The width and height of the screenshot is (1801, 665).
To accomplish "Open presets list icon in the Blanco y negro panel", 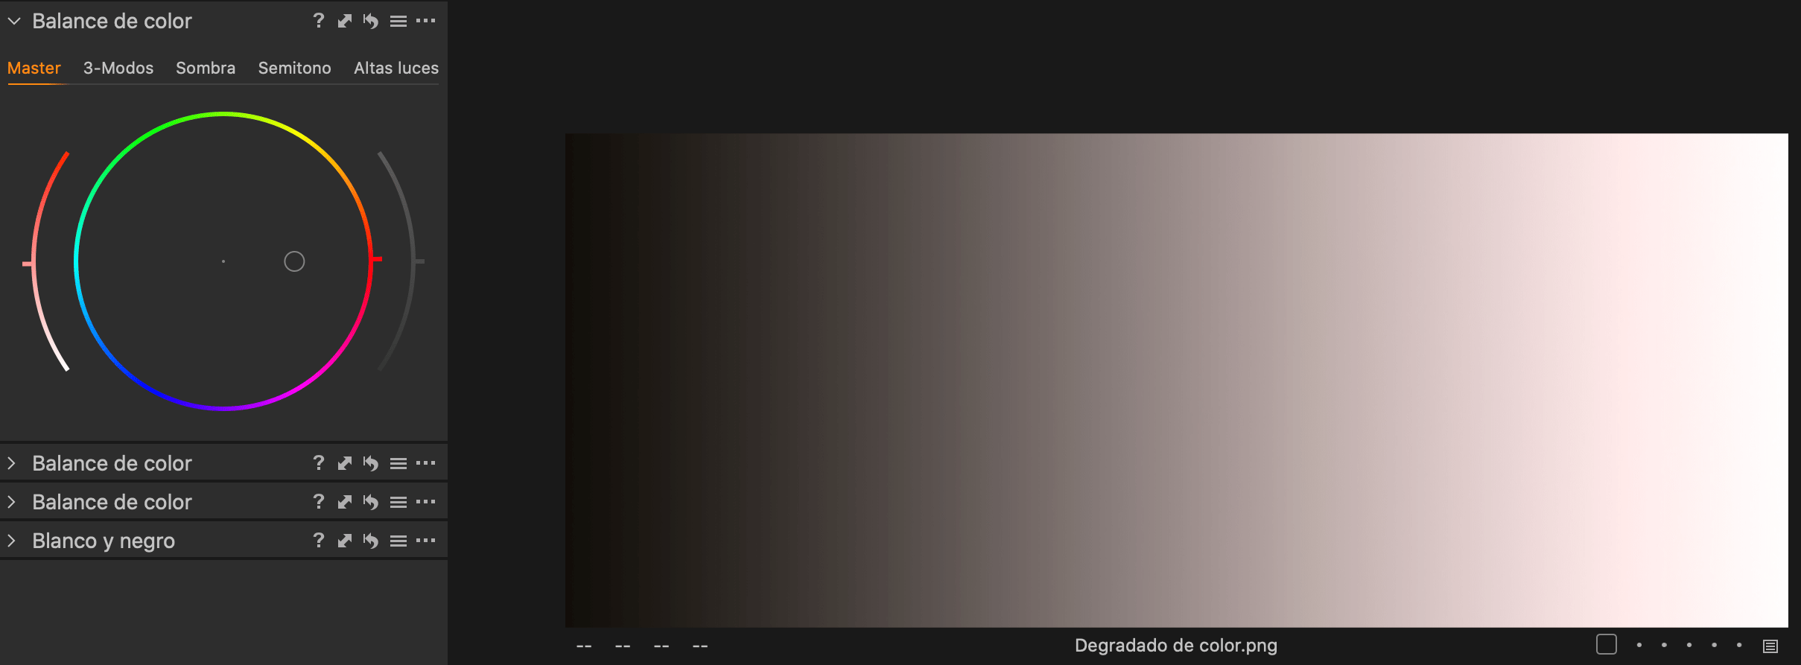I will tap(398, 541).
